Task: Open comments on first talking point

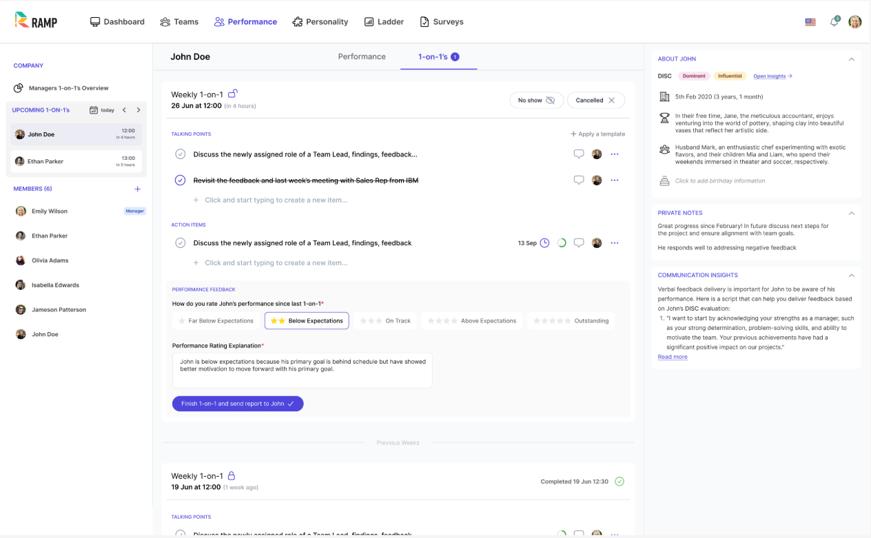Action: point(579,154)
